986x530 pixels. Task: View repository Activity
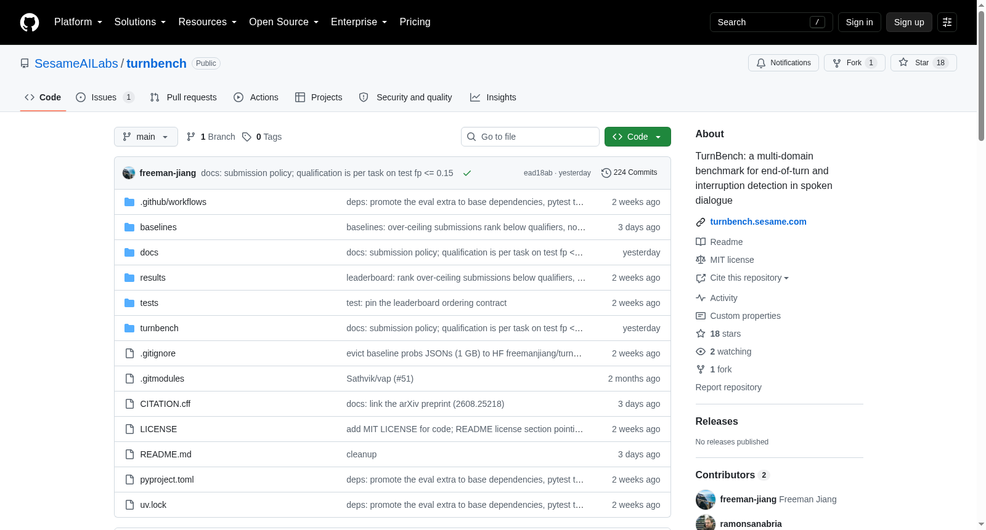pyautogui.click(x=717, y=298)
